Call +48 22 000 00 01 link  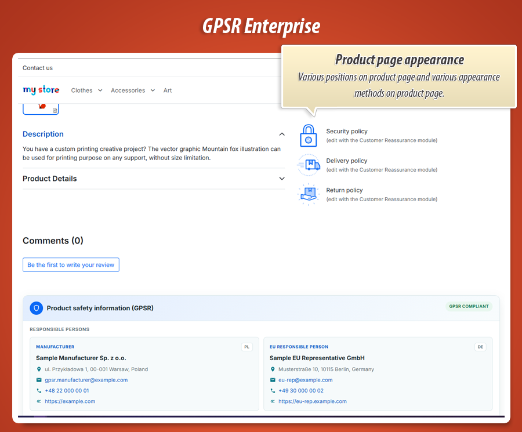point(67,391)
